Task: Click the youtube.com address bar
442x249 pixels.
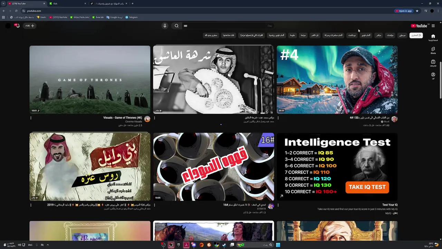Action: [207, 11]
